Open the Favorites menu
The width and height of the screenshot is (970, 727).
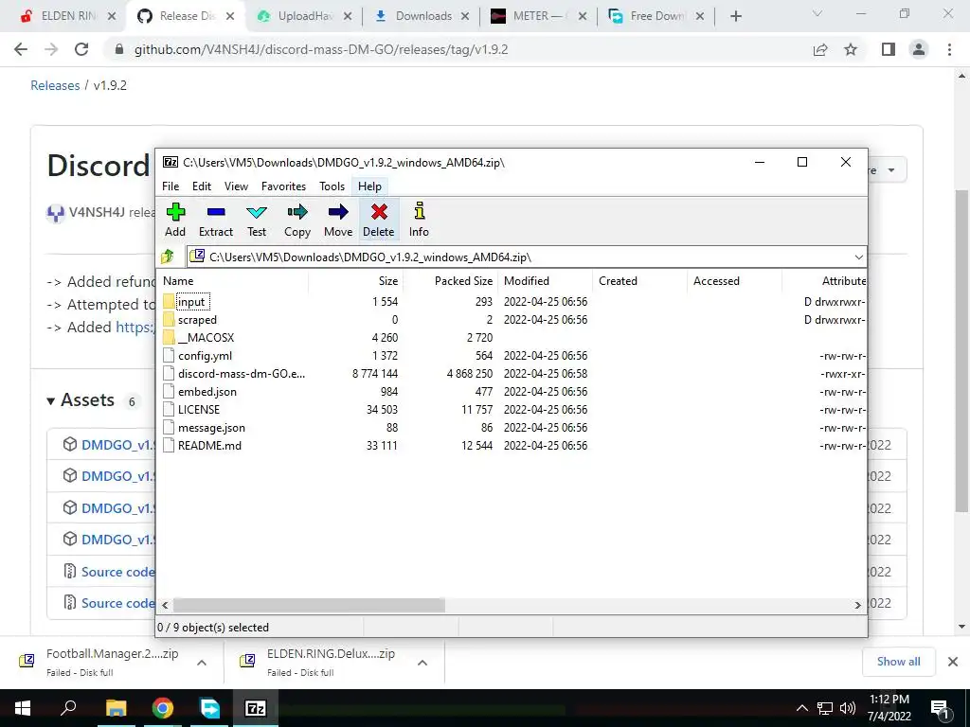(x=283, y=186)
